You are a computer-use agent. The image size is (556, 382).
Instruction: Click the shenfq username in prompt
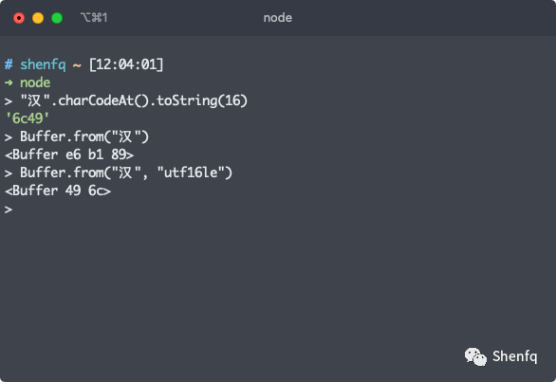coord(43,64)
